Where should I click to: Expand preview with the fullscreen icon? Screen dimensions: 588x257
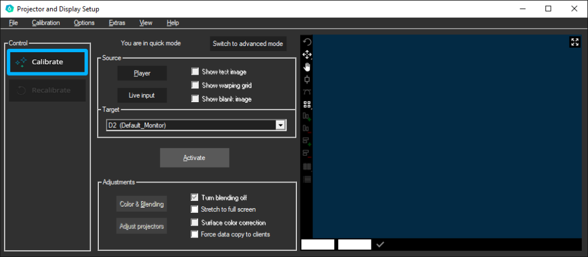click(575, 42)
